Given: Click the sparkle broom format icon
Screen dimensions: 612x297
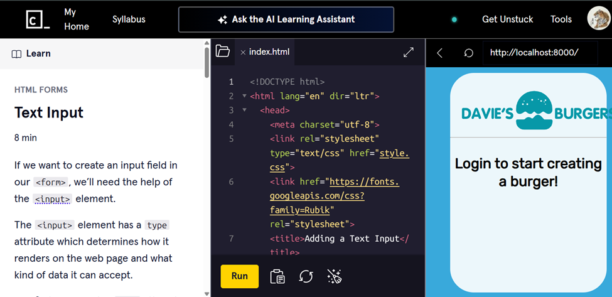Looking at the screenshot, I should click(335, 276).
